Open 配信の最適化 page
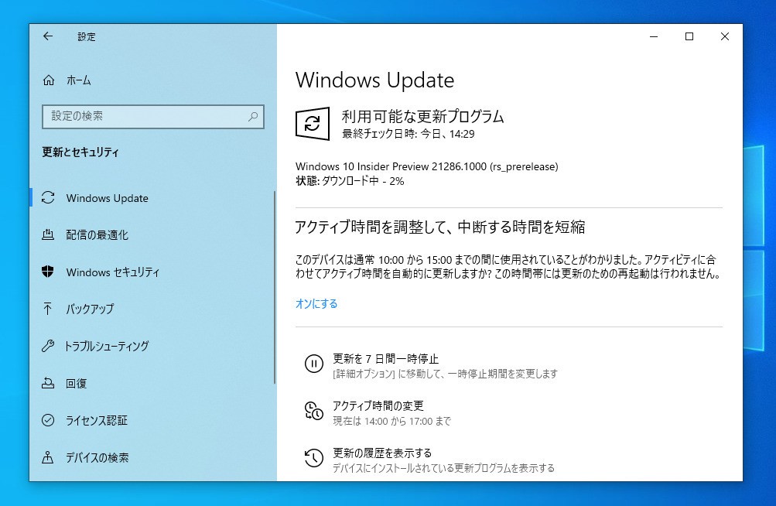The height and width of the screenshot is (506, 776). point(152,234)
